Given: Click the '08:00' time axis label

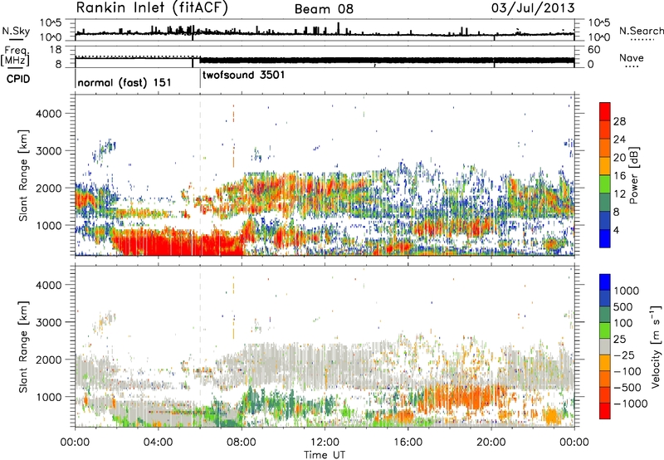Looking at the screenshot, I should [x=242, y=443].
